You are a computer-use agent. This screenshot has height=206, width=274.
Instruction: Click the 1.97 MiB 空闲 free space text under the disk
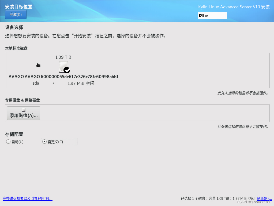coord(81,83)
